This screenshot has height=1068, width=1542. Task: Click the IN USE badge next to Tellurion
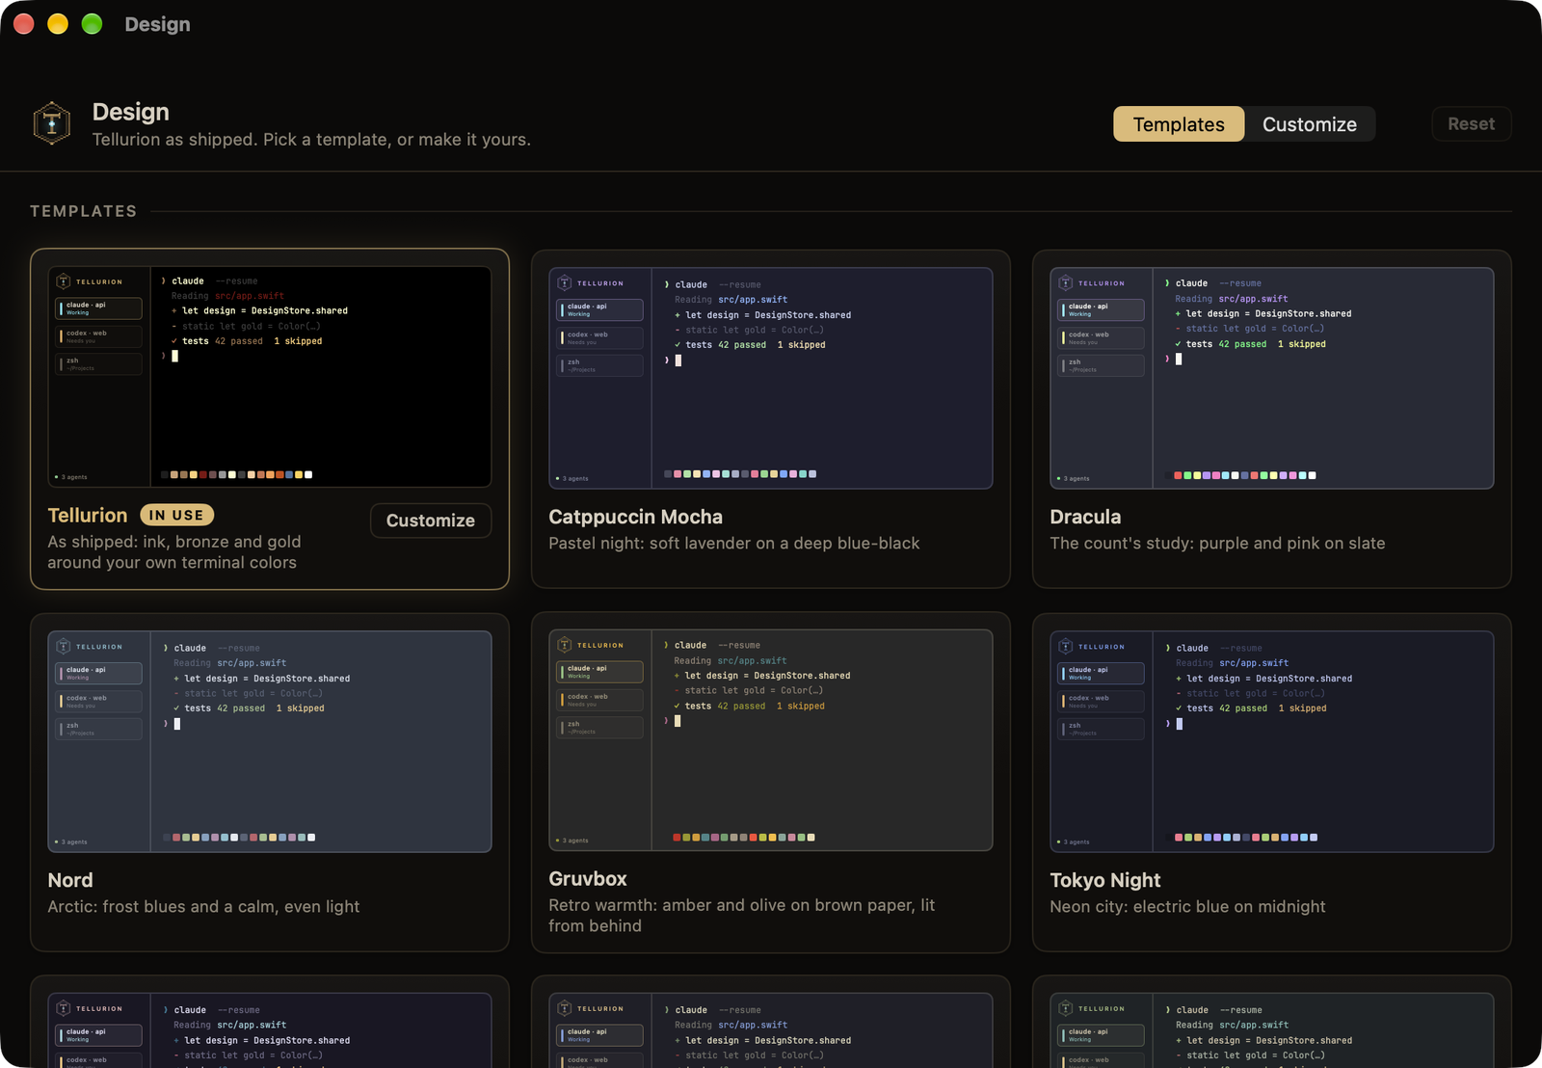pos(177,516)
